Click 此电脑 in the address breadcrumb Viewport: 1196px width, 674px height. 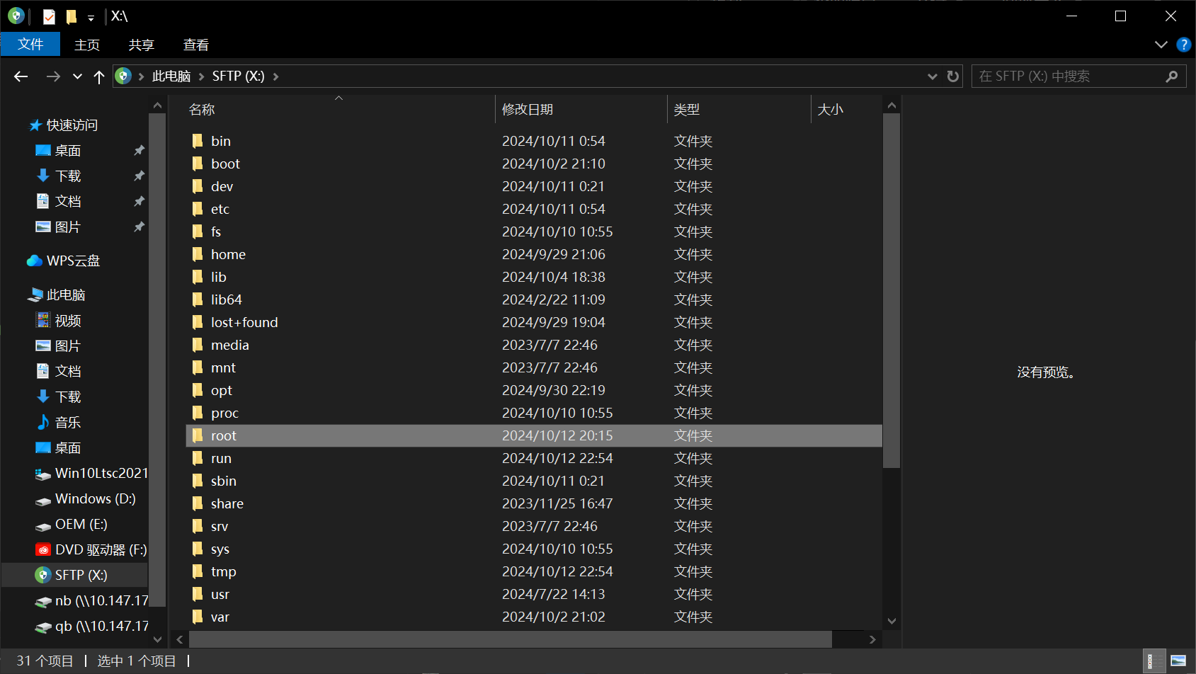pos(171,76)
